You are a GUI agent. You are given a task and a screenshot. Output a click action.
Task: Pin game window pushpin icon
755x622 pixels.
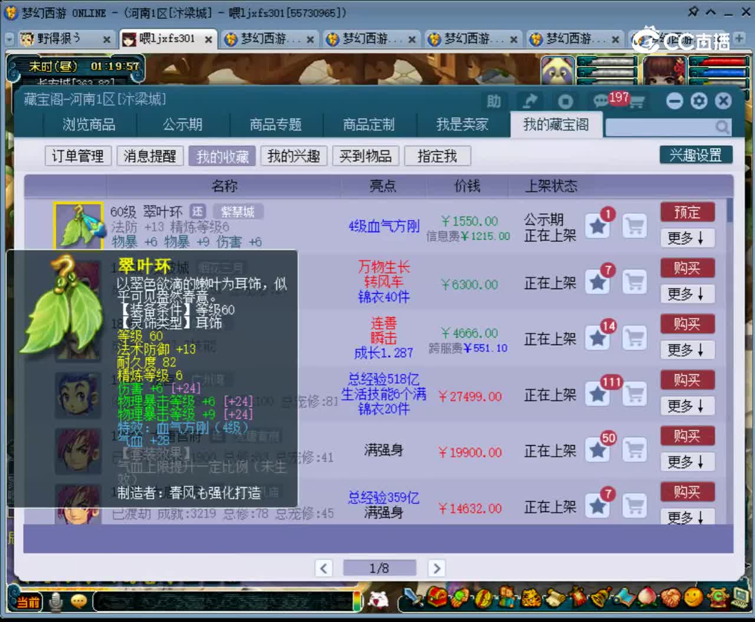[x=693, y=12]
